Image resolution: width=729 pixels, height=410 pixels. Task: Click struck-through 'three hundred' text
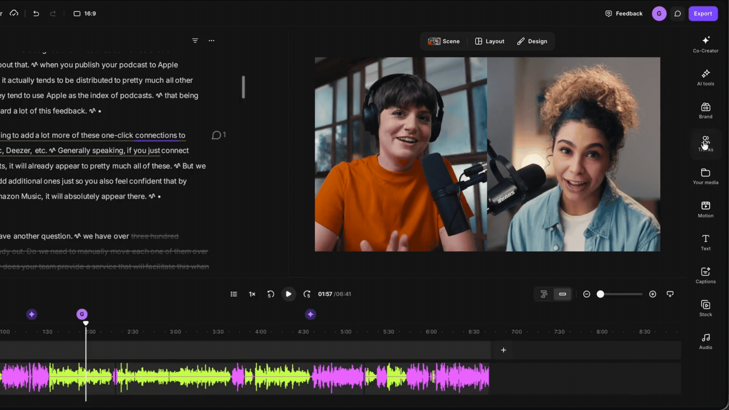tap(155, 236)
